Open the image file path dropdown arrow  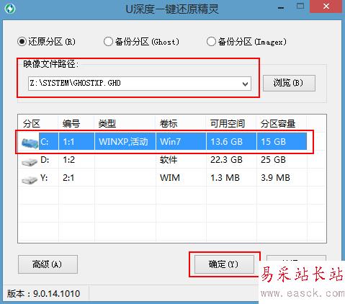pos(245,84)
